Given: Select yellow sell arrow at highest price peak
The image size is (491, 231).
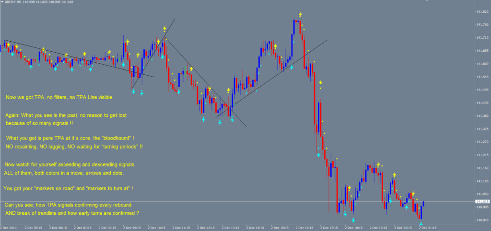Looking at the screenshot, I should pyautogui.click(x=299, y=15).
